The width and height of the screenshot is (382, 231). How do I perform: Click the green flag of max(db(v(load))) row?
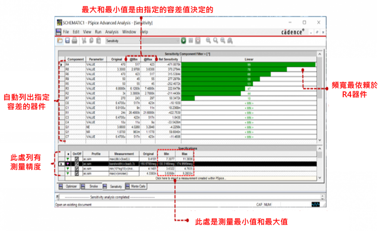(x=68, y=159)
